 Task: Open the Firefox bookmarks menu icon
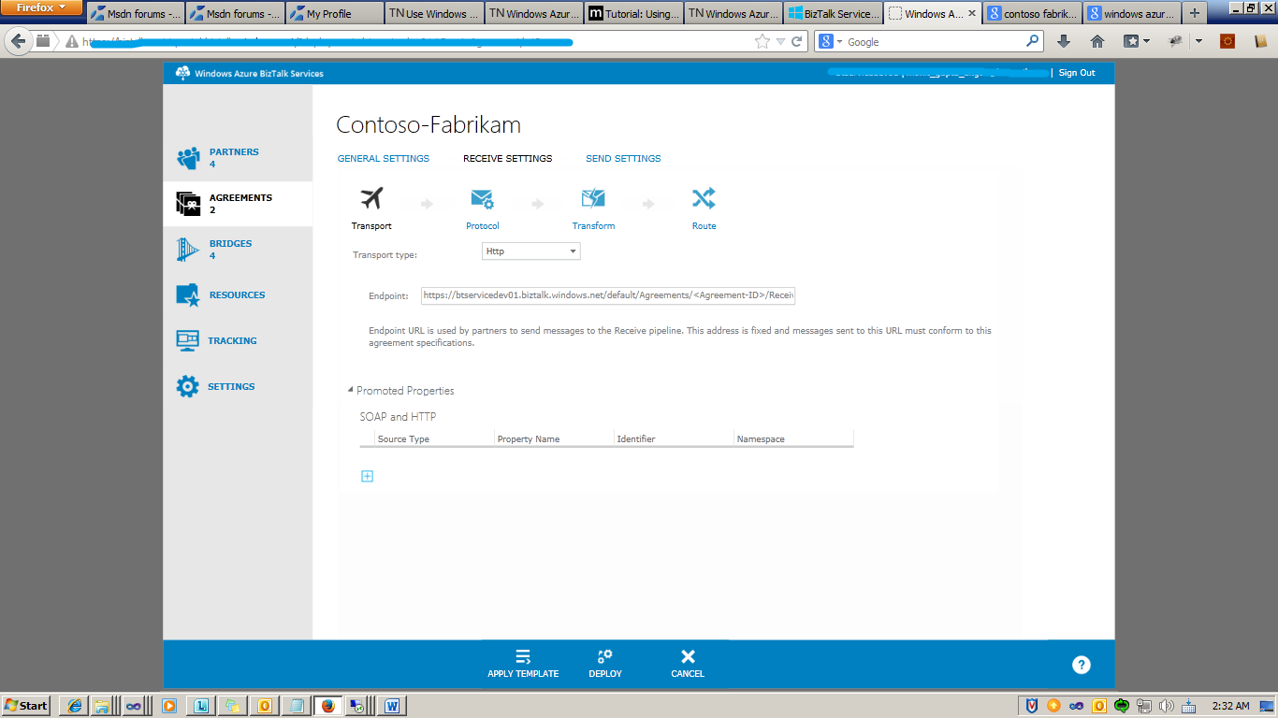(1131, 41)
